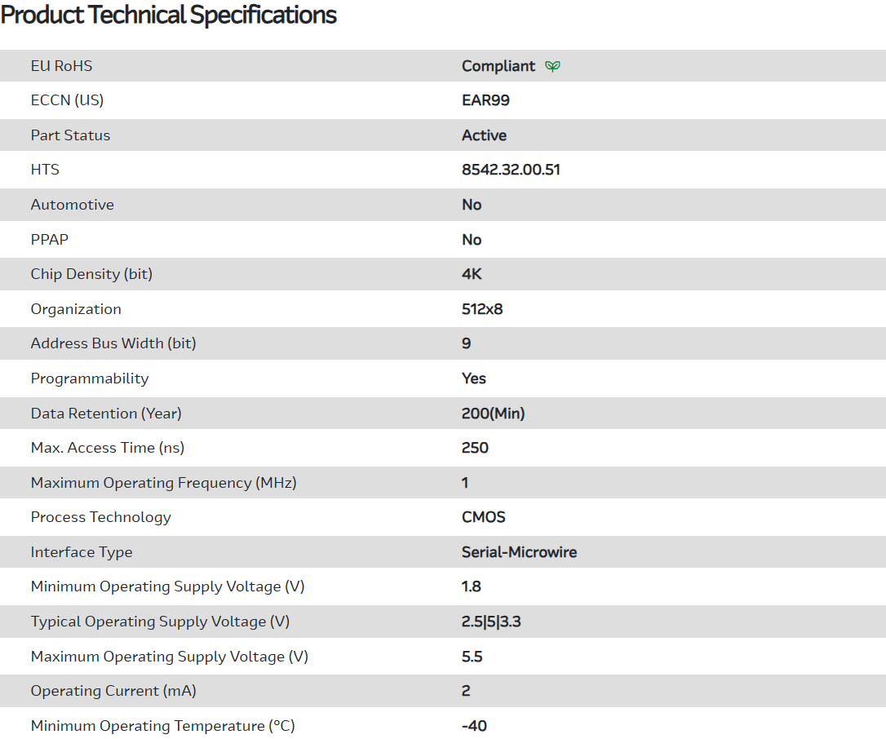886x739 pixels.
Task: Click the 200(Min) Data Retention value
Action: pos(493,414)
